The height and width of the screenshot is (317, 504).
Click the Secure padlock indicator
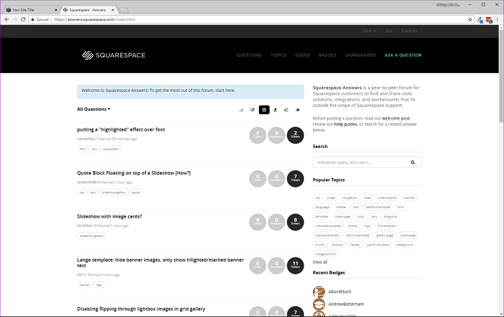pos(40,19)
